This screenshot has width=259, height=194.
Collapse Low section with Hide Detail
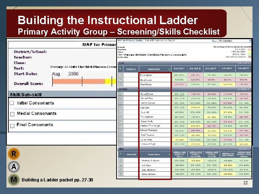pyautogui.click(x=244, y=63)
